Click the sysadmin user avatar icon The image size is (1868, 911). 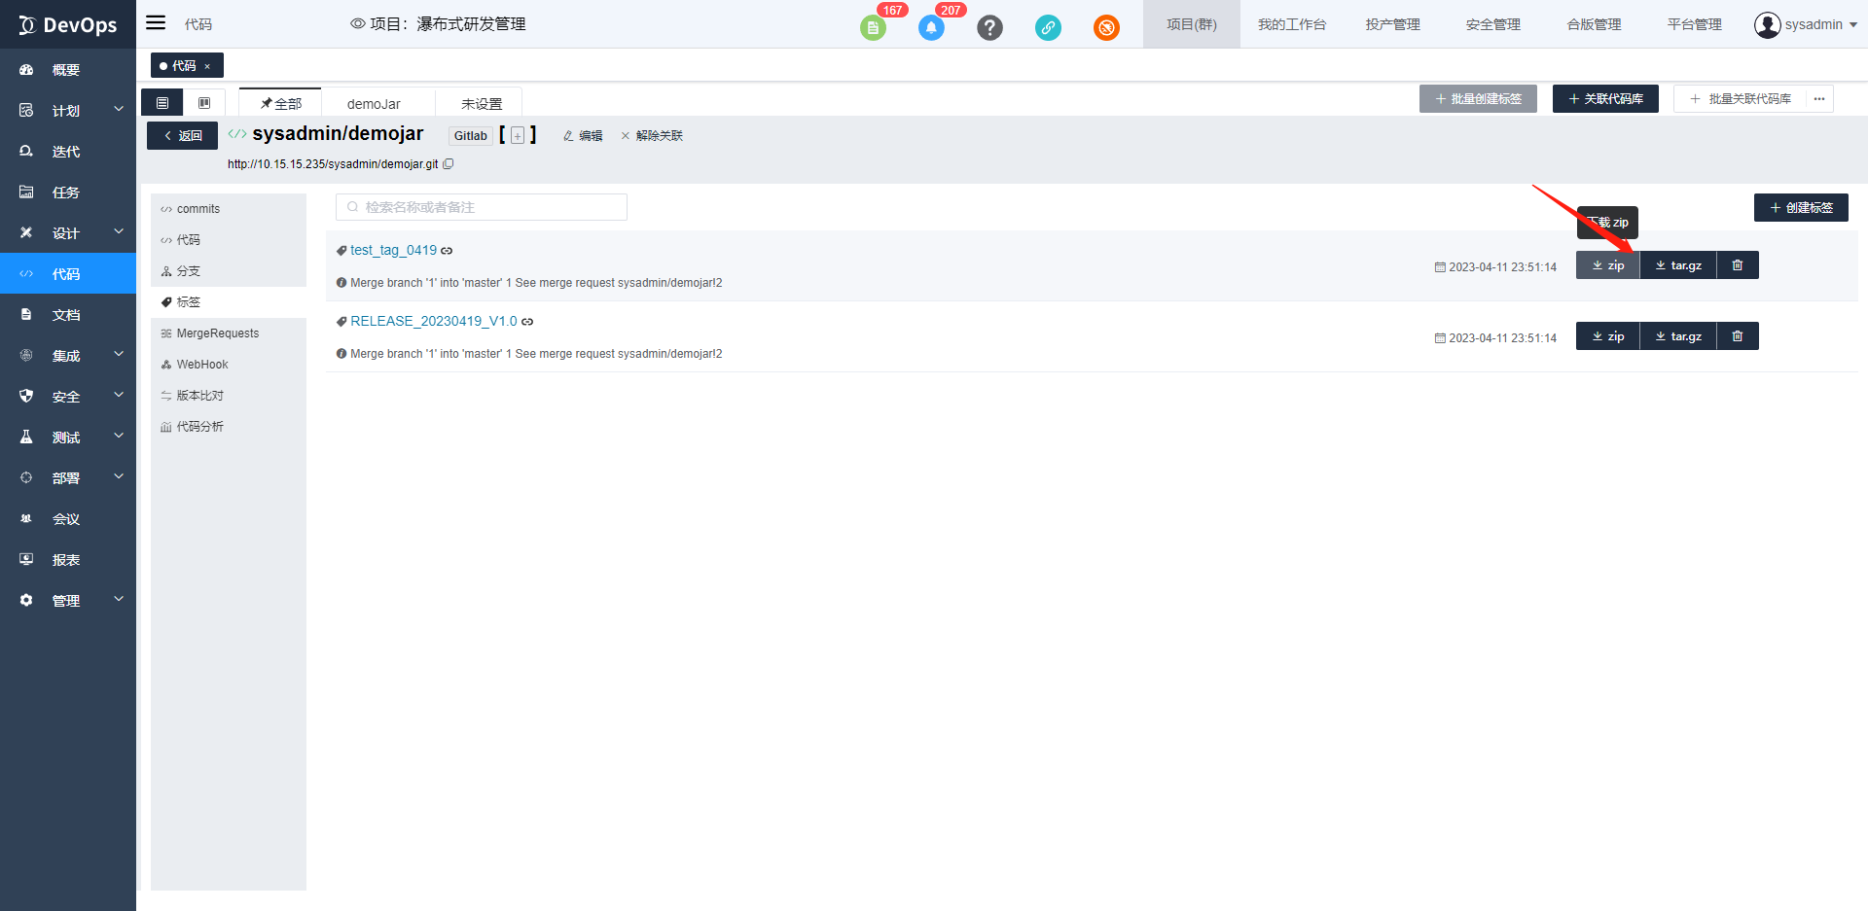(1767, 24)
